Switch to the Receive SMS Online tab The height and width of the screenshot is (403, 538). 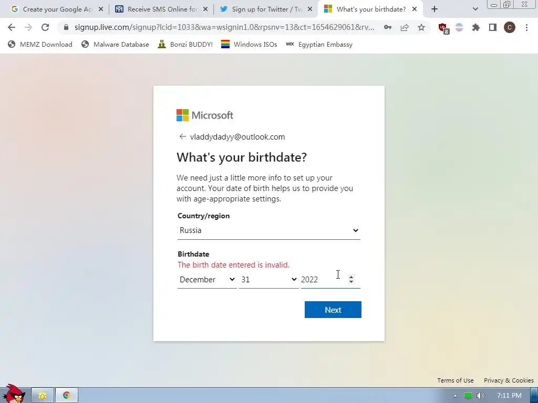pyautogui.click(x=161, y=9)
